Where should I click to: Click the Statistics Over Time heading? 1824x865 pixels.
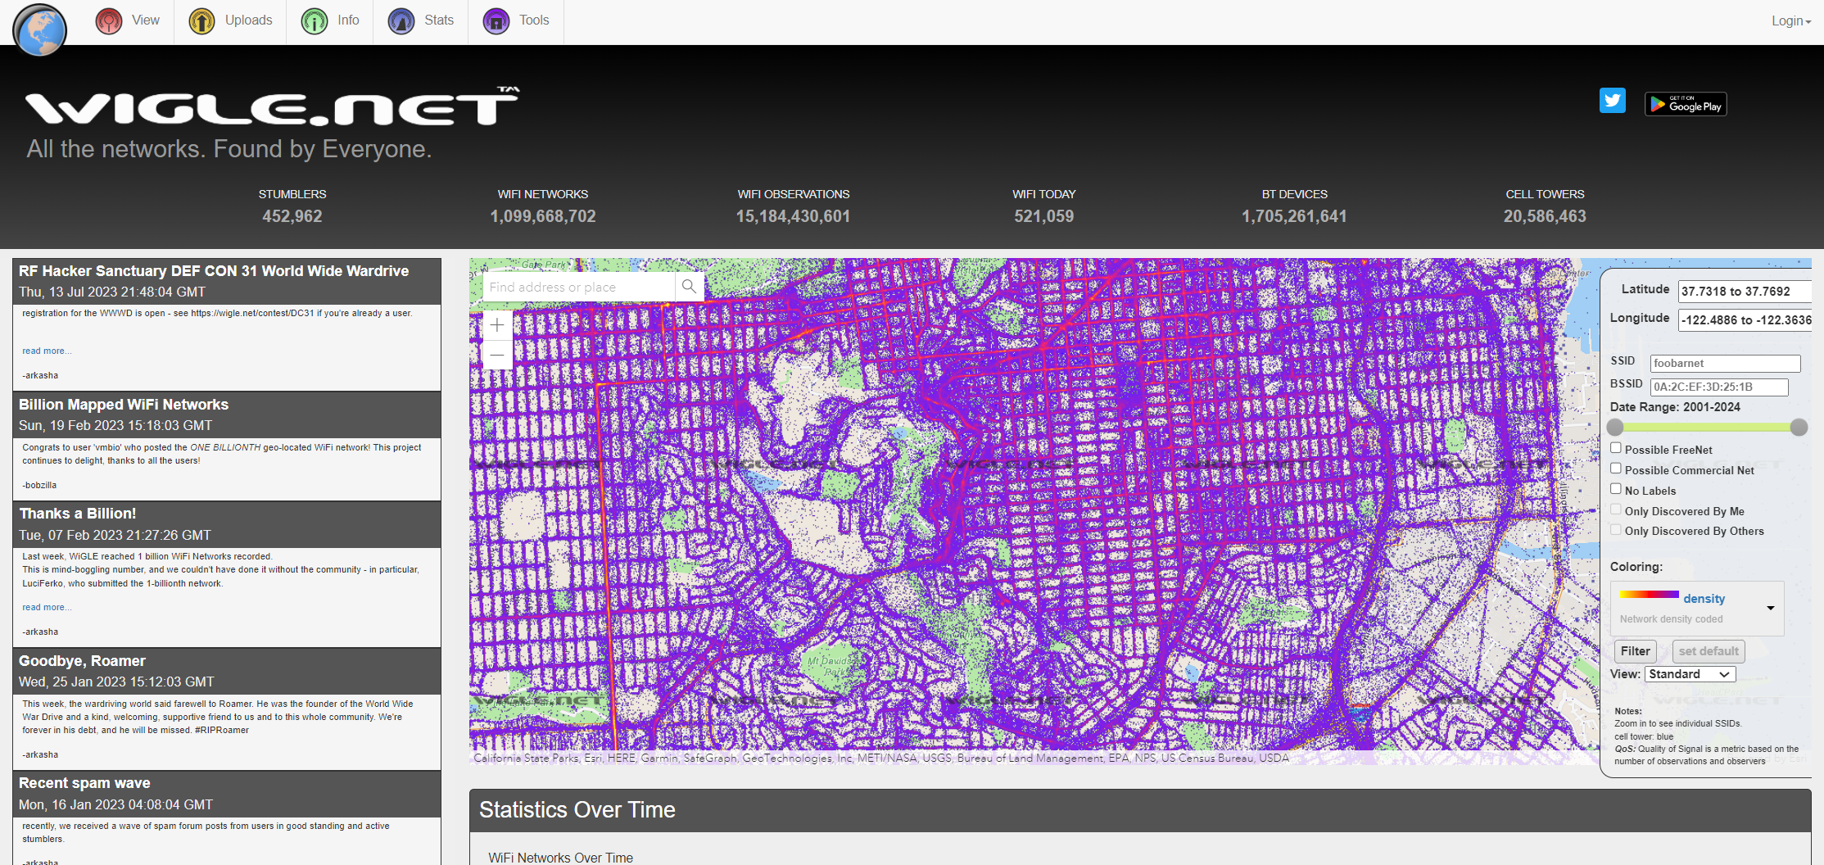(x=577, y=810)
